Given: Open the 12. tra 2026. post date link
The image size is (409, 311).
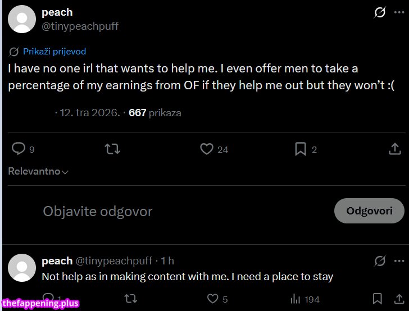Looking at the screenshot, I should tap(90, 113).
